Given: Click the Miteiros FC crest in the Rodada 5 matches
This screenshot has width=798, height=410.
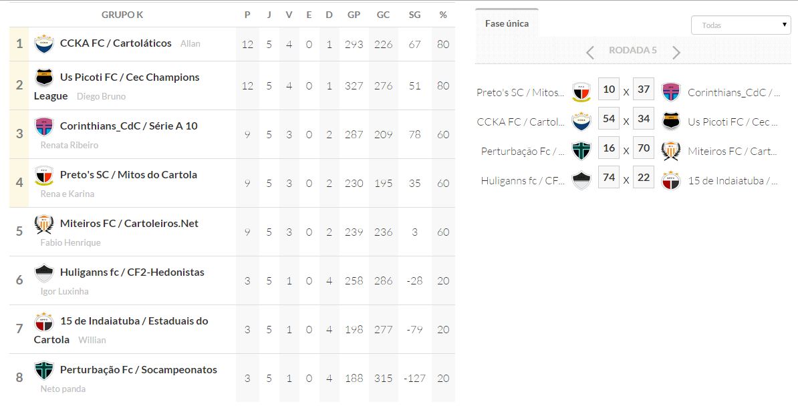Looking at the screenshot, I should (670, 152).
